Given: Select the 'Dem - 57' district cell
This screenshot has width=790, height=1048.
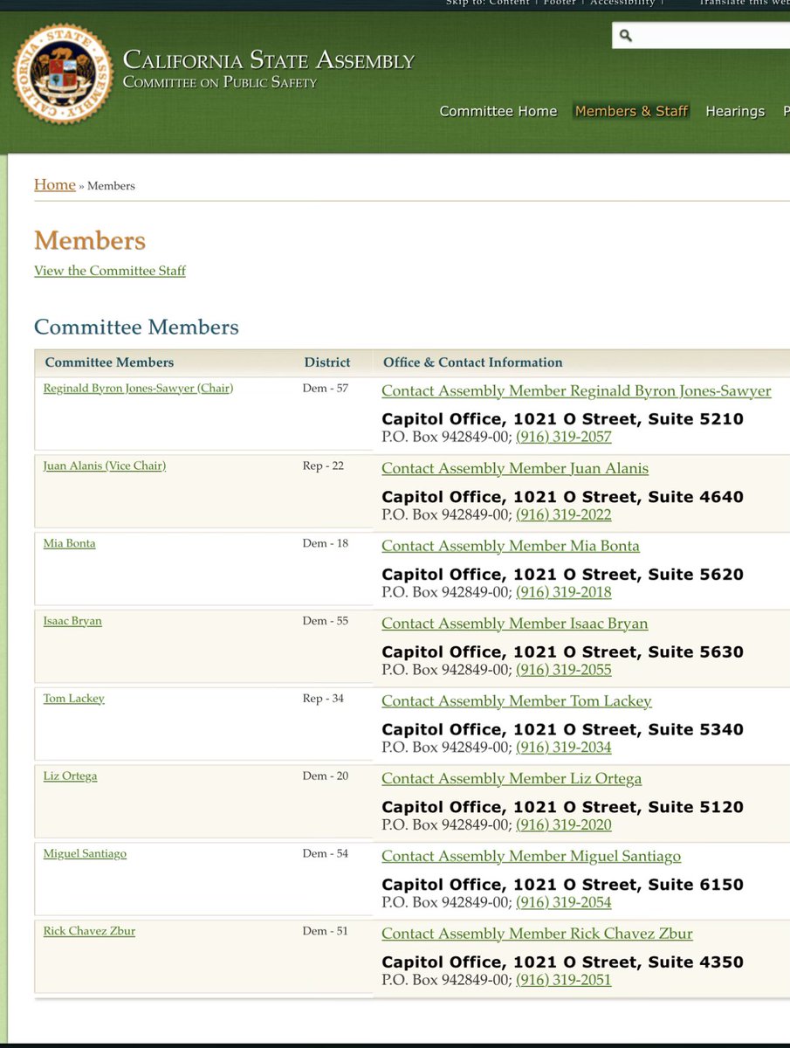Looking at the screenshot, I should (x=326, y=388).
